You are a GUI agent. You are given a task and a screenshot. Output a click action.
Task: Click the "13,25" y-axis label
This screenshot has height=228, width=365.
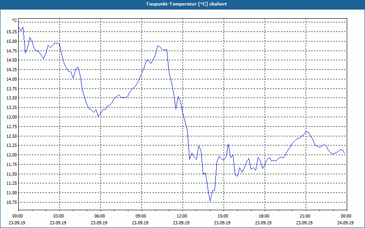pyautogui.click(x=12, y=108)
